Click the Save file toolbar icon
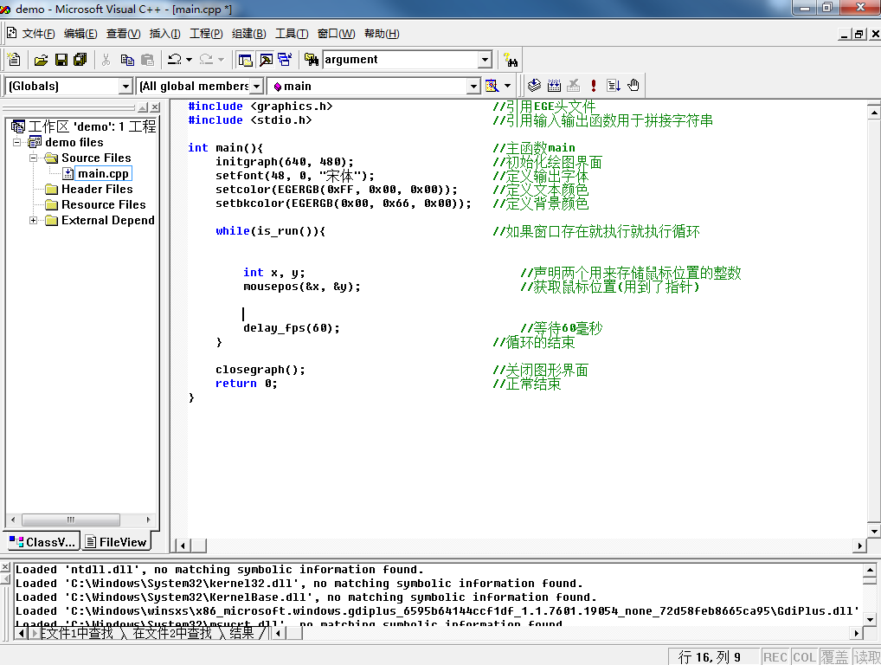The width and height of the screenshot is (881, 665). [x=61, y=60]
